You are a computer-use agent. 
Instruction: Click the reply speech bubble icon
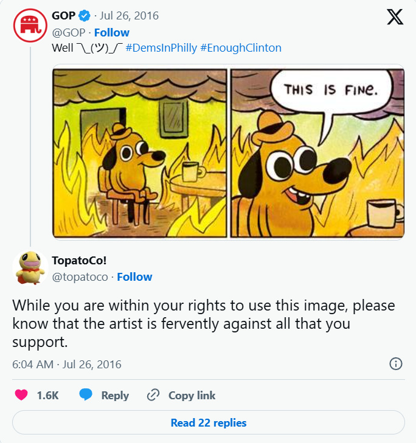coord(86,396)
